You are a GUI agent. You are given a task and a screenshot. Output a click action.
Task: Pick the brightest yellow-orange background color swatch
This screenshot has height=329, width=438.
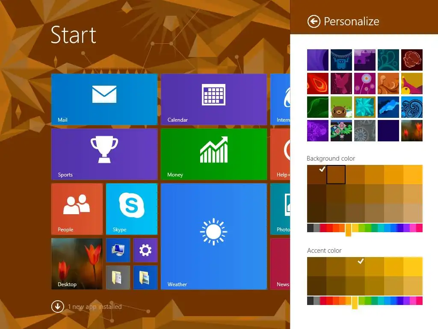coord(413,175)
